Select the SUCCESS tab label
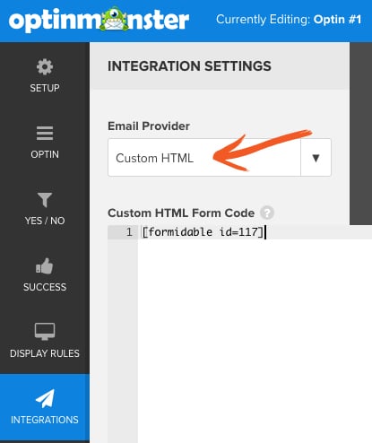This screenshot has height=443, width=372. (45, 287)
